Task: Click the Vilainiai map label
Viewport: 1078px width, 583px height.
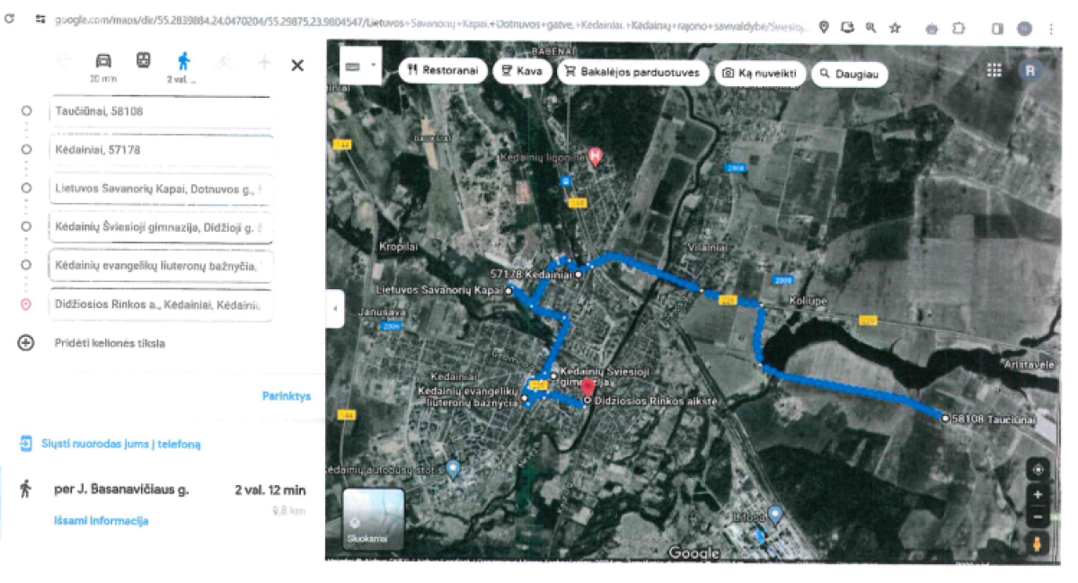Action: 707,246
